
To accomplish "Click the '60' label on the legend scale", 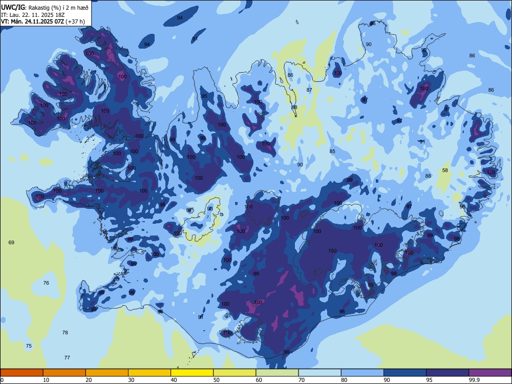I will [259, 380].
